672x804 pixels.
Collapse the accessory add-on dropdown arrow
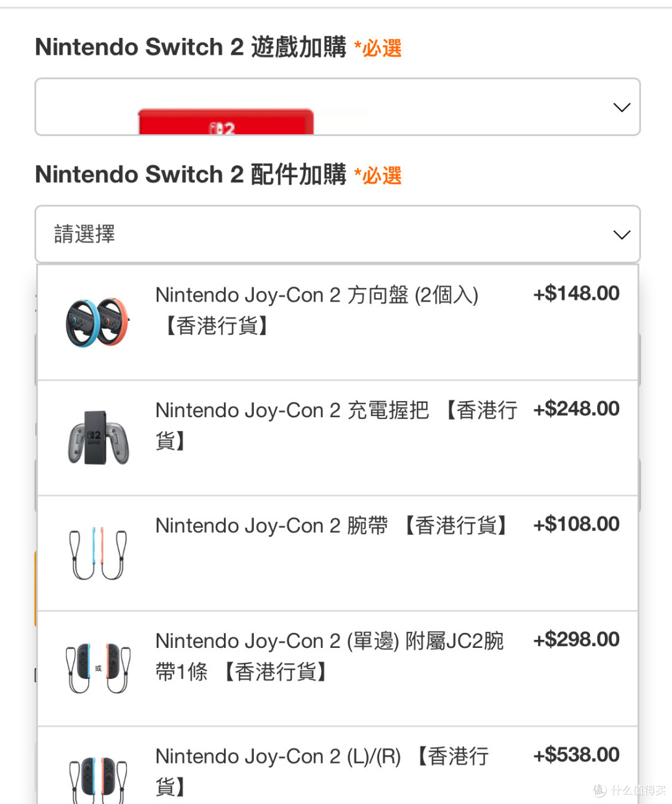pyautogui.click(x=622, y=235)
